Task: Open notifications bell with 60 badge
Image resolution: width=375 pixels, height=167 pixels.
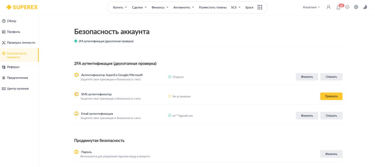Action: [339, 7]
